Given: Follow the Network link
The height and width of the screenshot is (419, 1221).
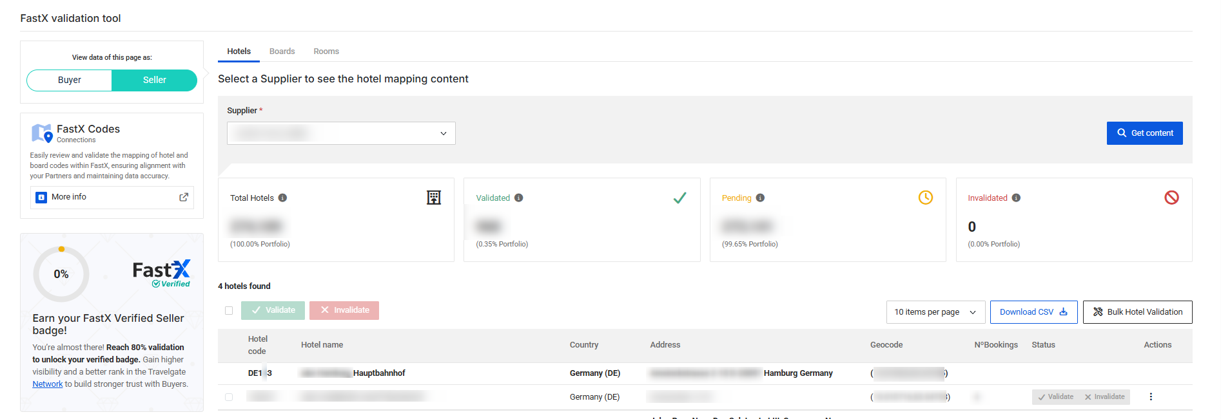Looking at the screenshot, I should point(48,384).
